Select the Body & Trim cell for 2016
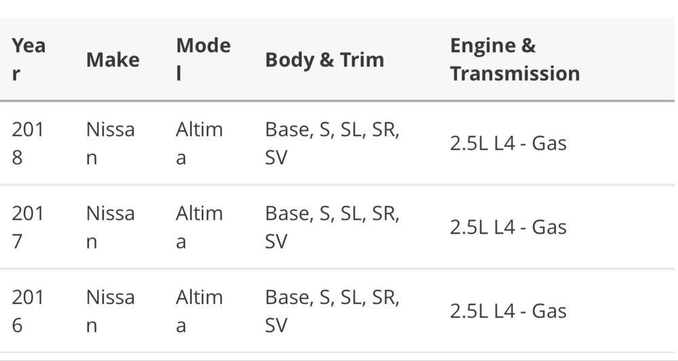The height and width of the screenshot is (361, 678). [332, 311]
